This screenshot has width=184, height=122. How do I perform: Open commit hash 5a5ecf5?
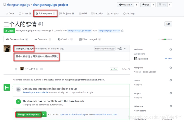coord(126,69)
